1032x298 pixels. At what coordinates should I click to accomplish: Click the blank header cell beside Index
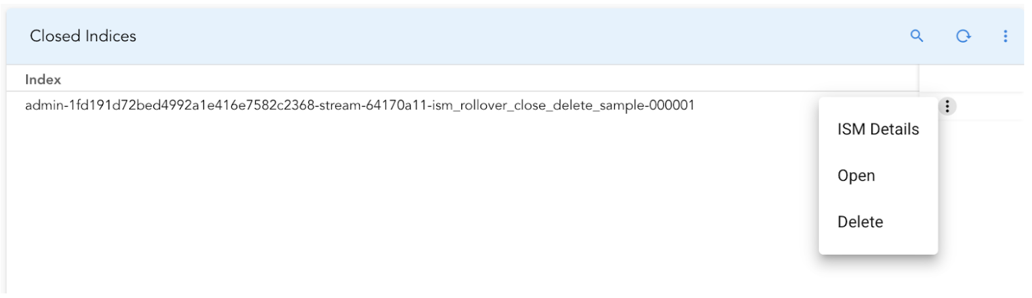pyautogui.click(x=970, y=79)
